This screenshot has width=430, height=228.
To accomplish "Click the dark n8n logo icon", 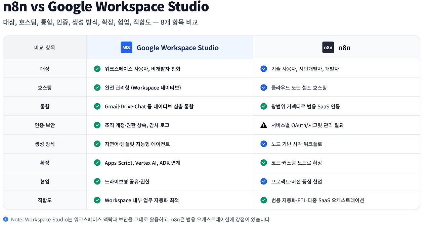I will (328, 48).
